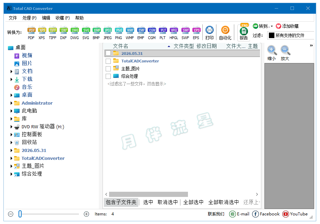Select 音乐 in folder tree
The image size is (320, 224).
(27, 87)
